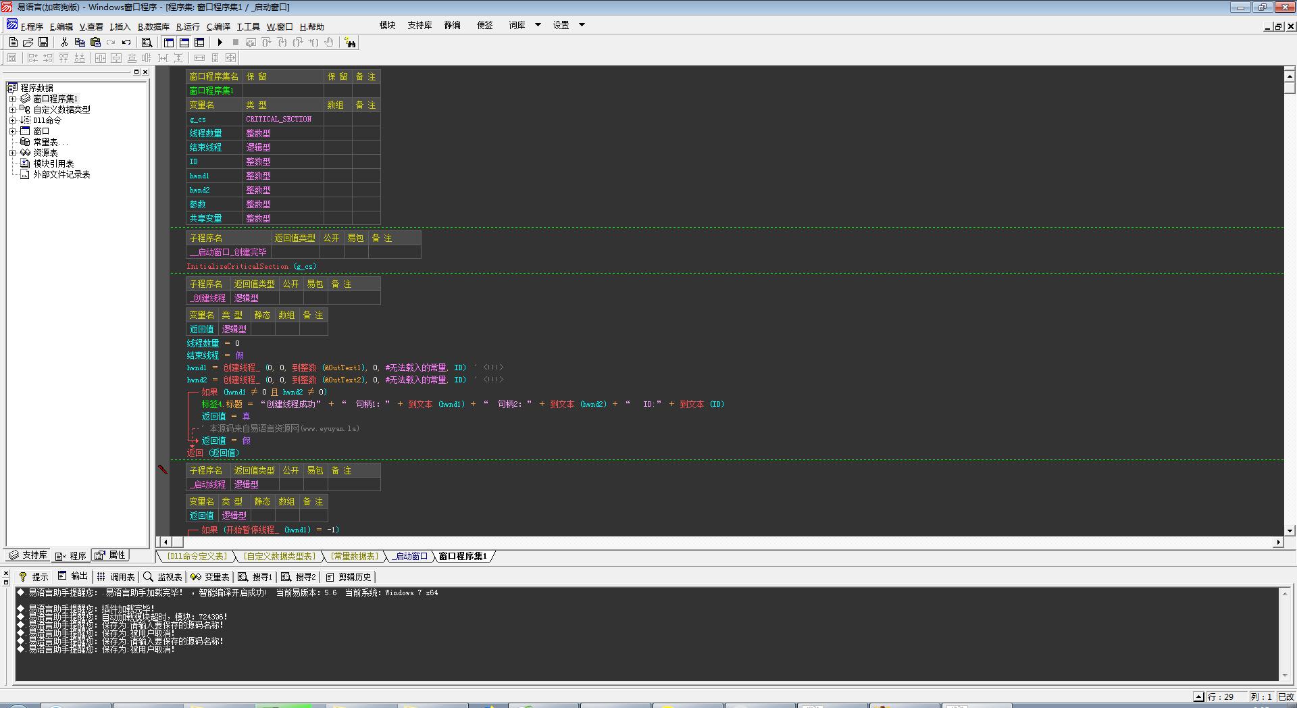The image size is (1297, 708).
Task: Copy selection using copy icon
Action: [x=80, y=42]
